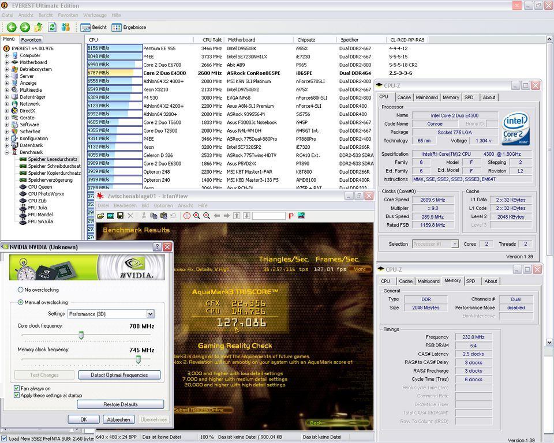Screen dimensions: 554x443
Task: Click IrfanView Zoom in magnifier
Action: coord(197,216)
